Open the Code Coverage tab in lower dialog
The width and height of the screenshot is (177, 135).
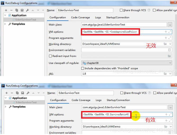tap(81, 100)
